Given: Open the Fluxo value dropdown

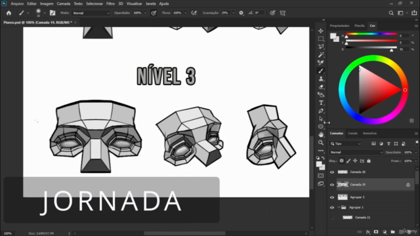Looking at the screenshot, I should point(185,13).
